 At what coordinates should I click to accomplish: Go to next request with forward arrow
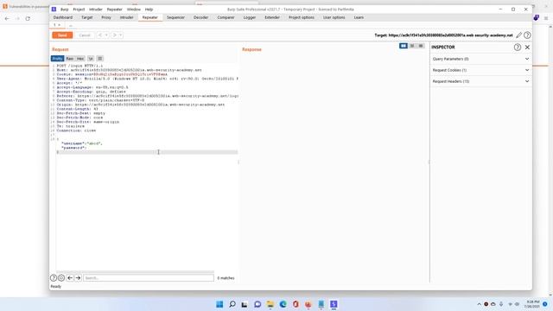[x=114, y=35]
